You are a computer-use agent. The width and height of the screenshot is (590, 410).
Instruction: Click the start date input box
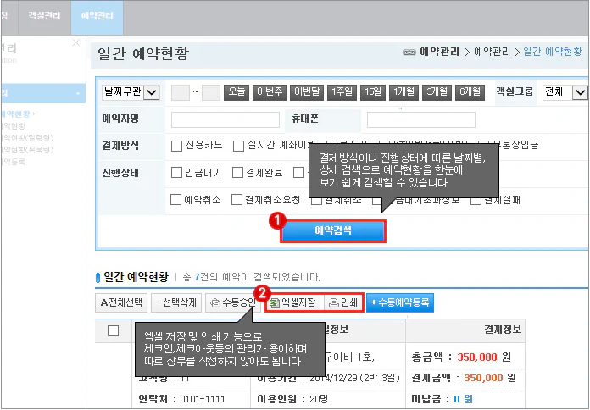tap(181, 92)
